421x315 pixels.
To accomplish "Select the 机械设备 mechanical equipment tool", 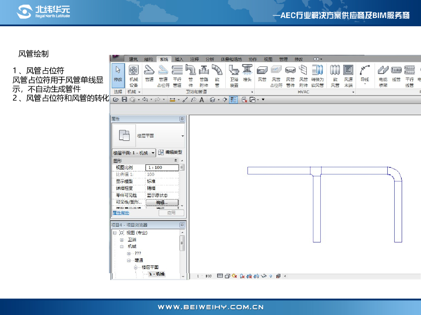I will [134, 74].
